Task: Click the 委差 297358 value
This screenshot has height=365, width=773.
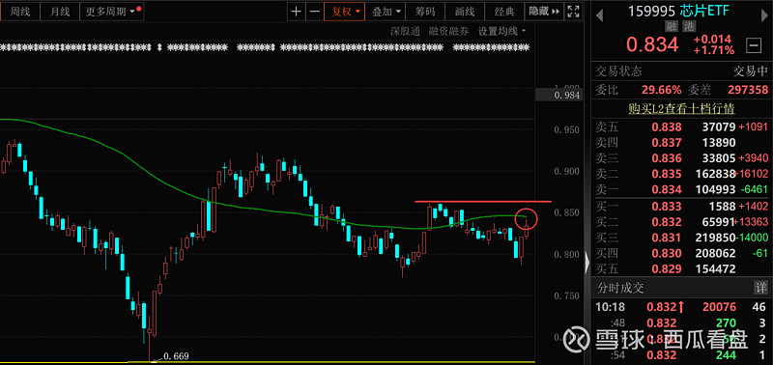Action: pos(748,90)
